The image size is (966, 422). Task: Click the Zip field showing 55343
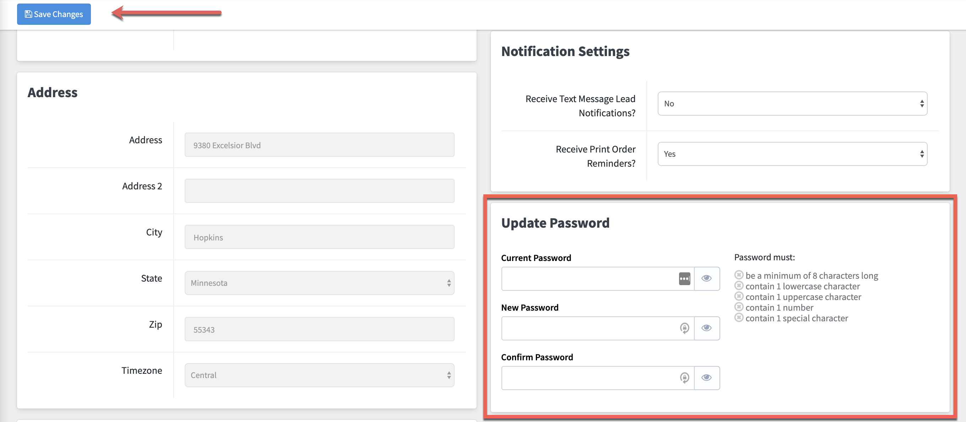click(319, 329)
